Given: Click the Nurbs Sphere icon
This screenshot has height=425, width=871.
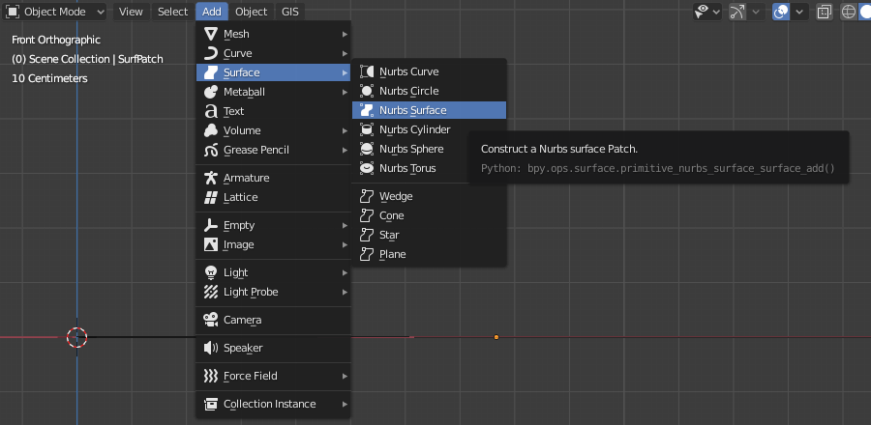Looking at the screenshot, I should click(x=367, y=149).
